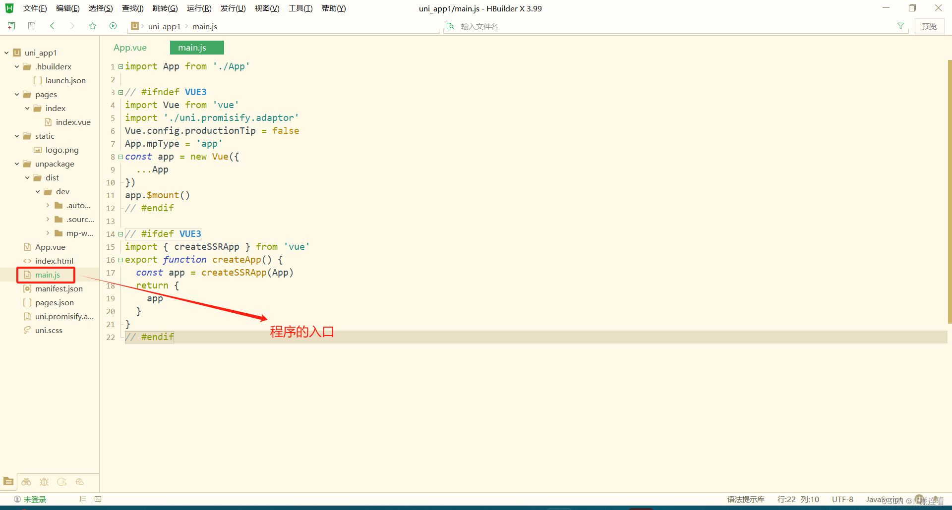Select main.js in the file tree
This screenshot has height=510, width=952.
(47, 275)
